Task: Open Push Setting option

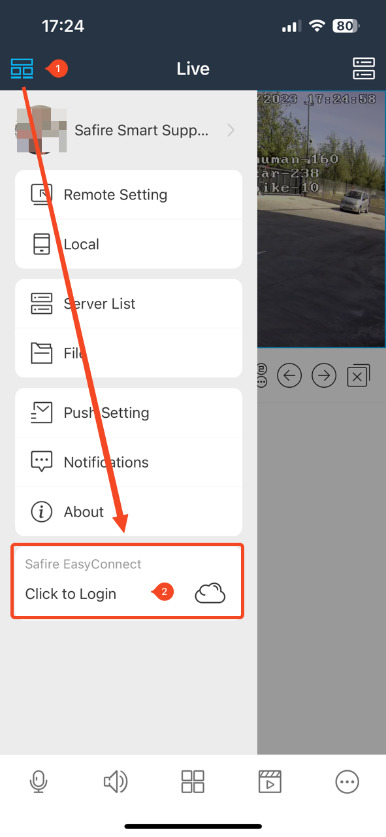Action: 129,413
